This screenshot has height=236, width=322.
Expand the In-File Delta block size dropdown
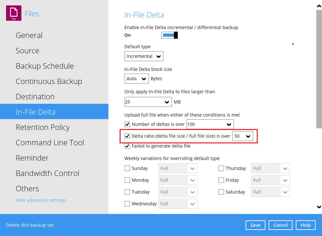137,79
